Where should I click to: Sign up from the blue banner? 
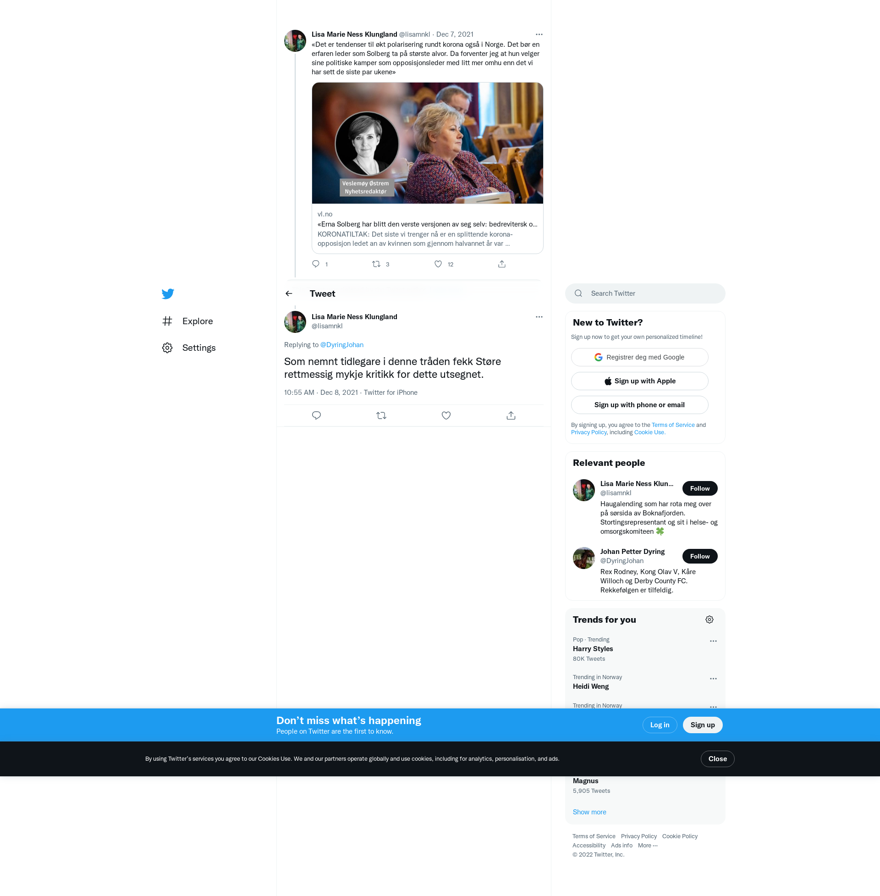pyautogui.click(x=703, y=725)
